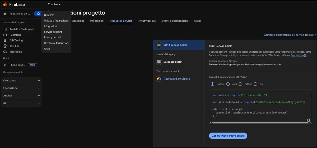Click the home icon for Panoramica
The image size is (317, 148).
(5, 14)
